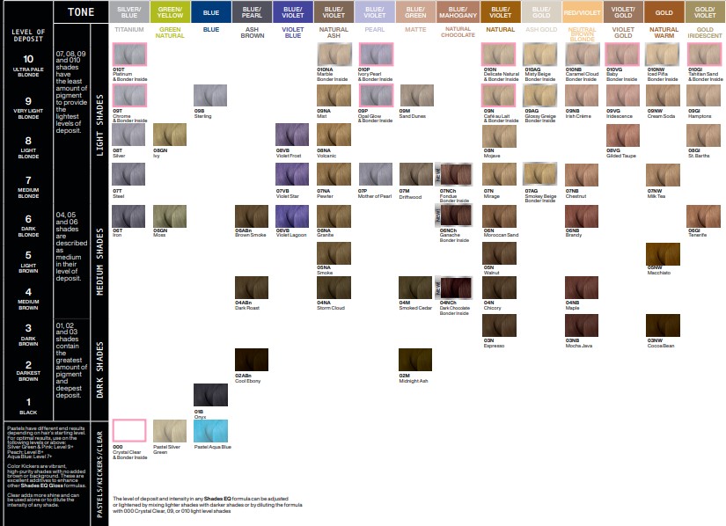The image size is (726, 526).
Task: Click the 01B Onyx black swatch
Action: click(210, 395)
